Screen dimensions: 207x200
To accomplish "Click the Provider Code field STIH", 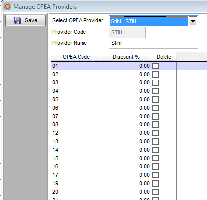I will [x=127, y=32].
